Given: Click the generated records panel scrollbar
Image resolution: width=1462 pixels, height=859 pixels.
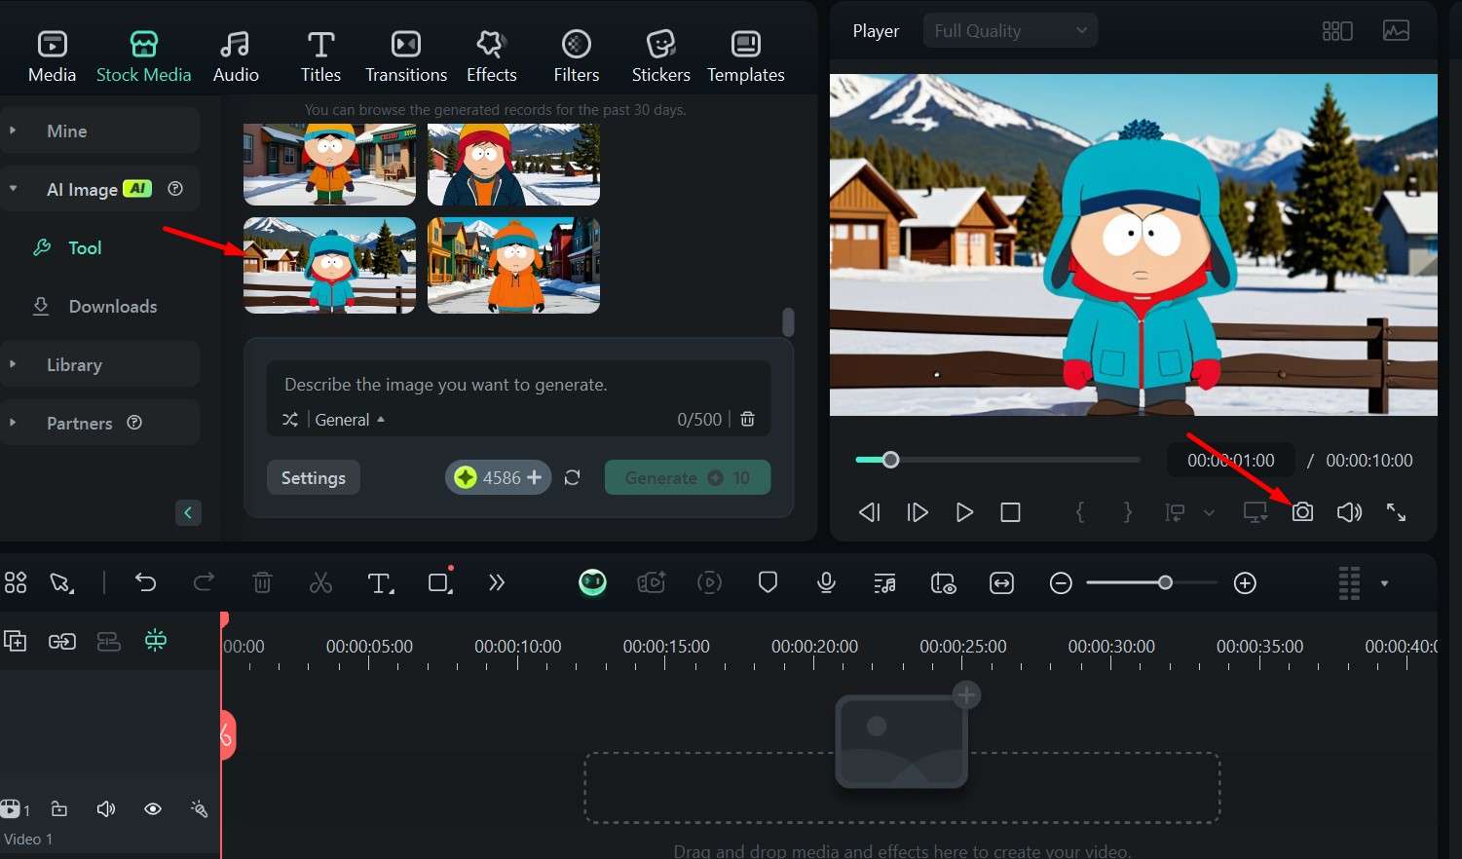Looking at the screenshot, I should click(x=788, y=322).
